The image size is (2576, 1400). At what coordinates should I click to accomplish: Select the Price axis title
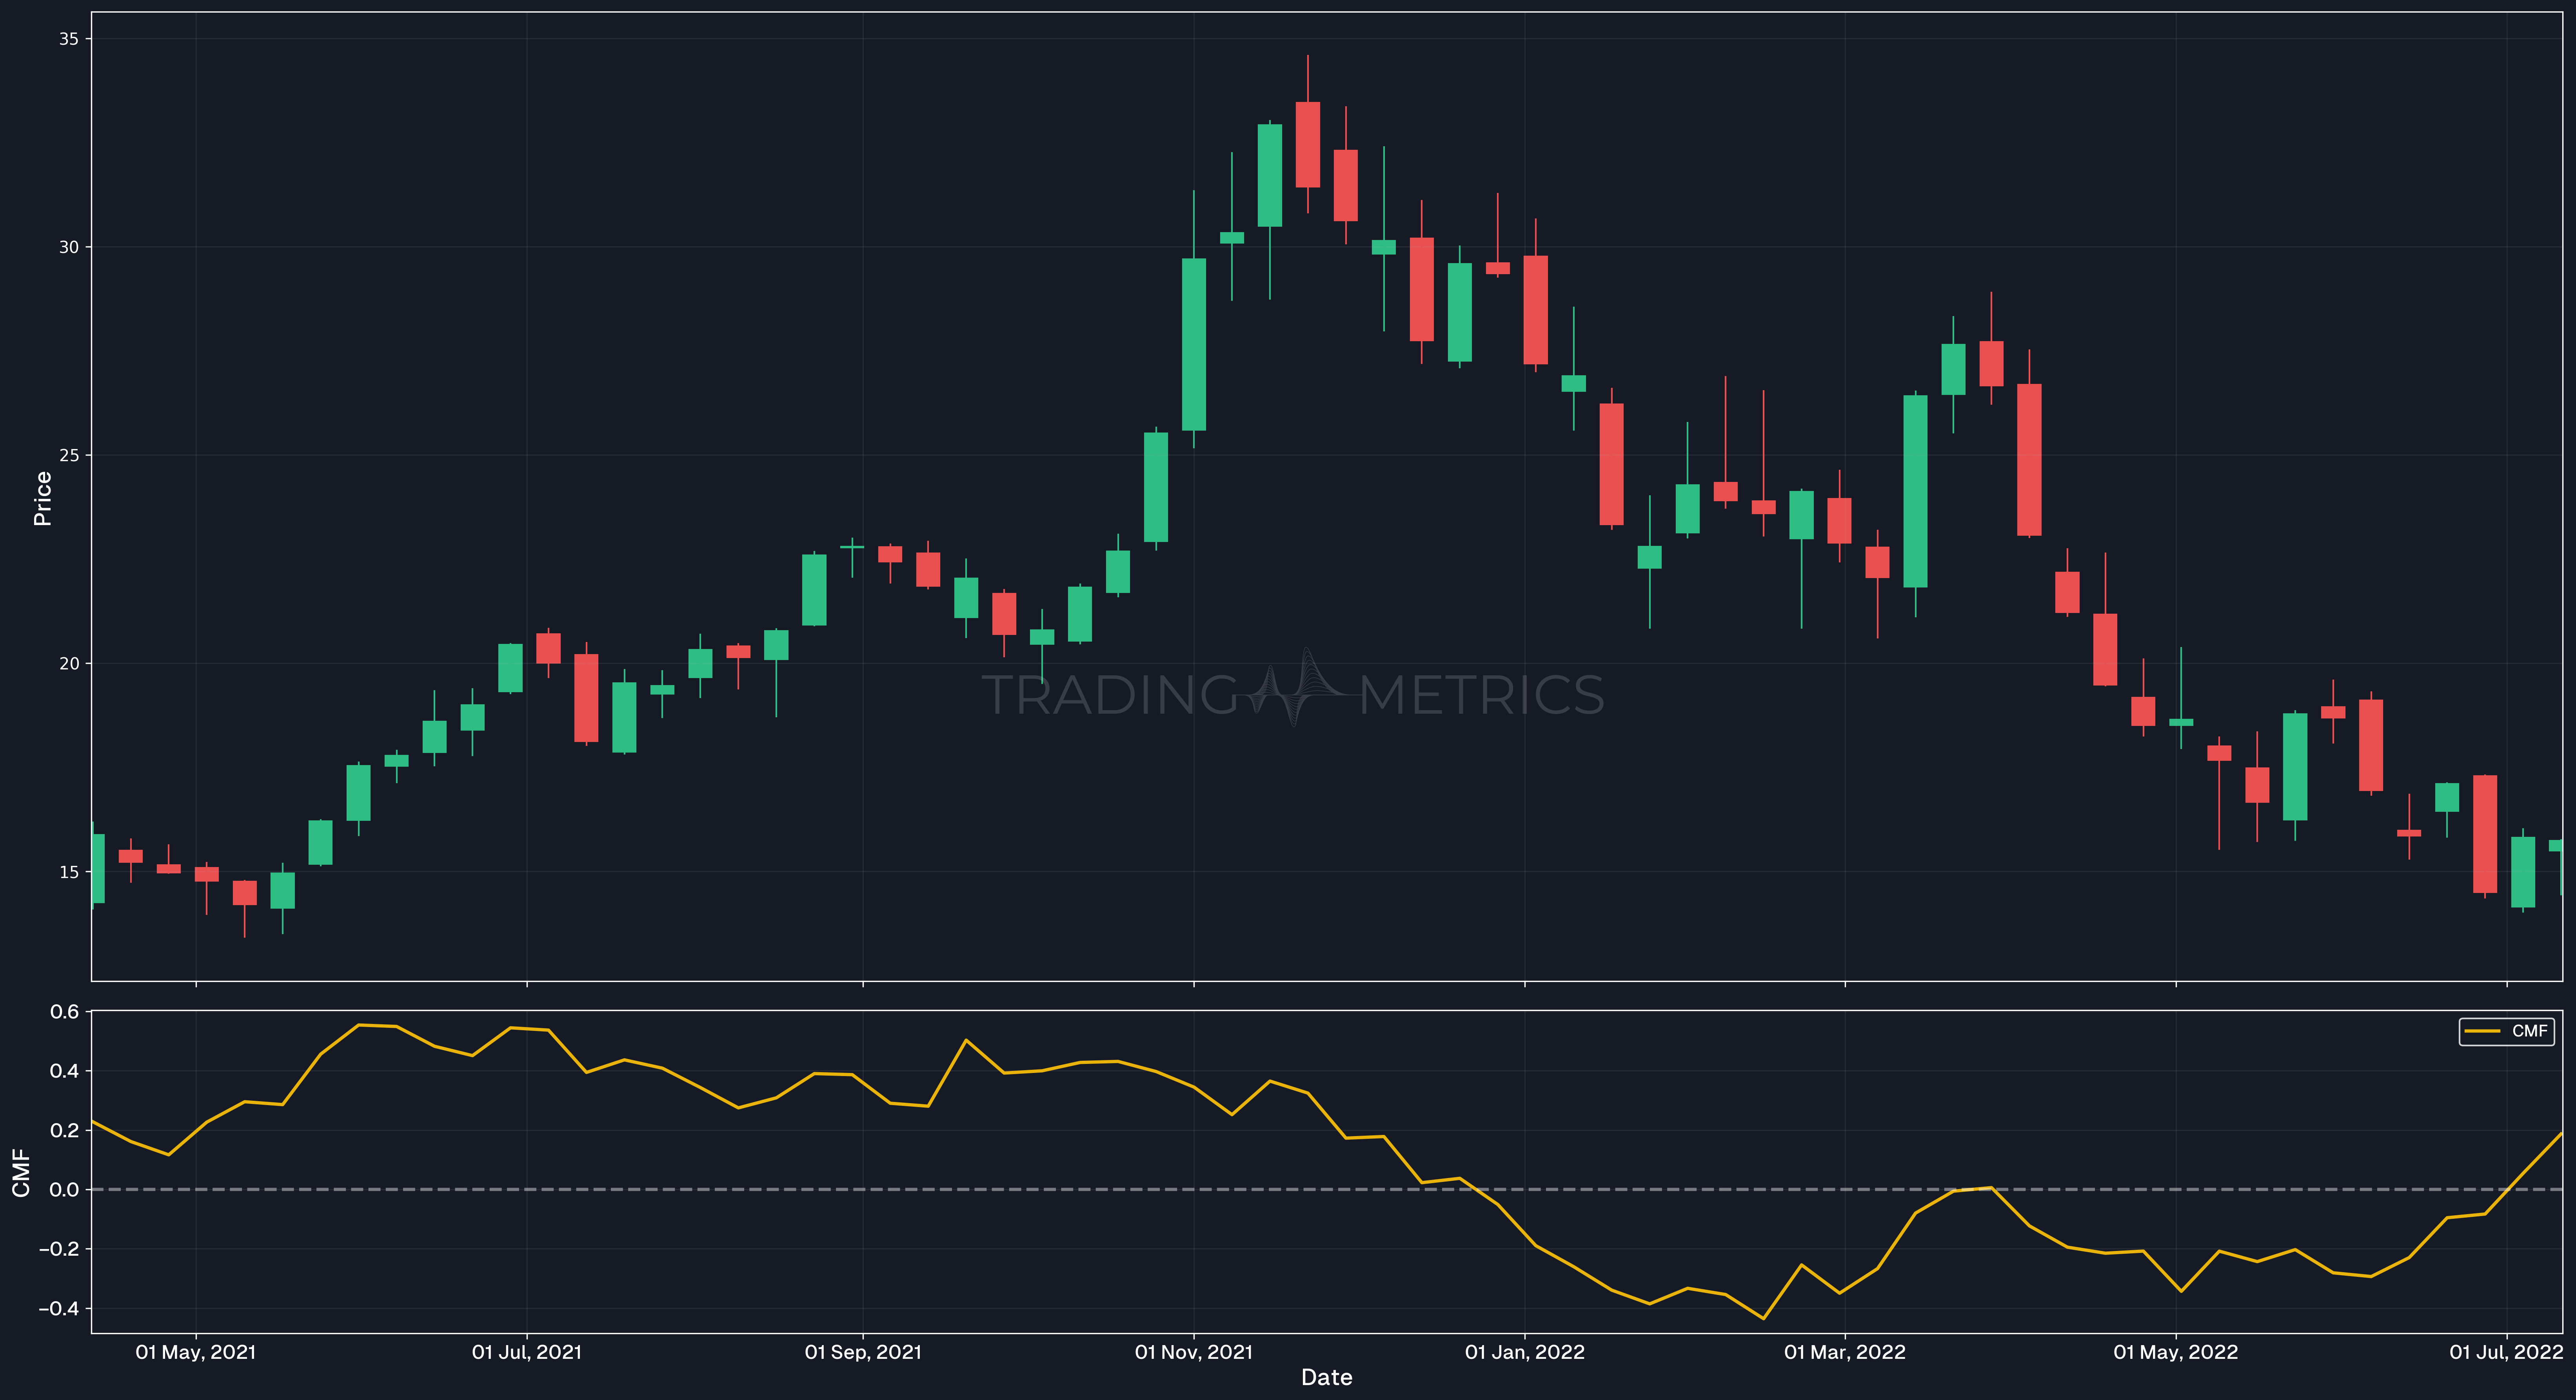(x=42, y=498)
